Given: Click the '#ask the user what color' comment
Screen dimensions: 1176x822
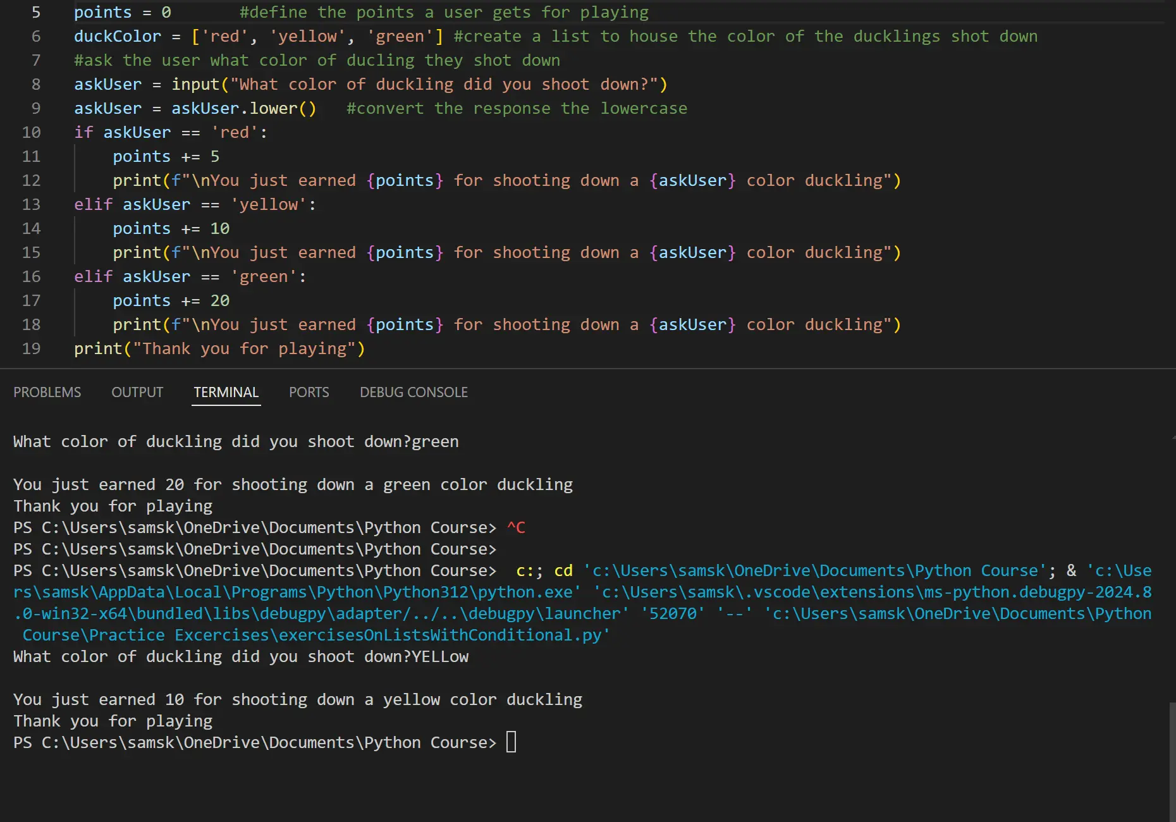Looking at the screenshot, I should click(317, 61).
